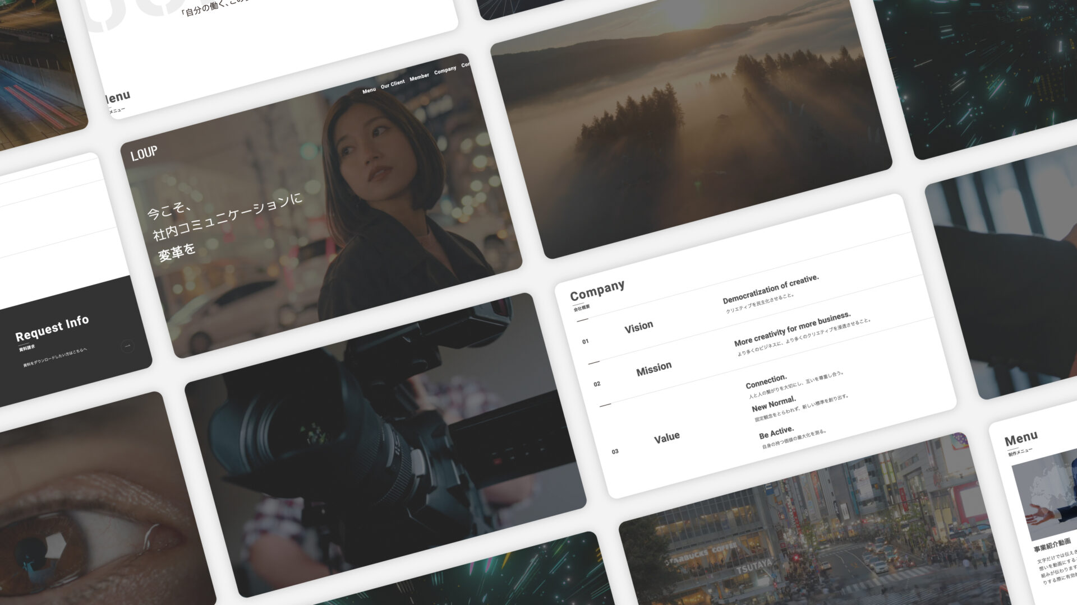This screenshot has height=605, width=1077.
Task: Open Our Client in the hero navigation
Action: [393, 84]
